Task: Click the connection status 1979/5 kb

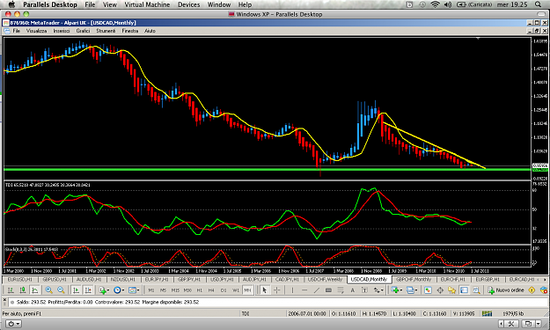Action: pyautogui.click(x=513, y=313)
